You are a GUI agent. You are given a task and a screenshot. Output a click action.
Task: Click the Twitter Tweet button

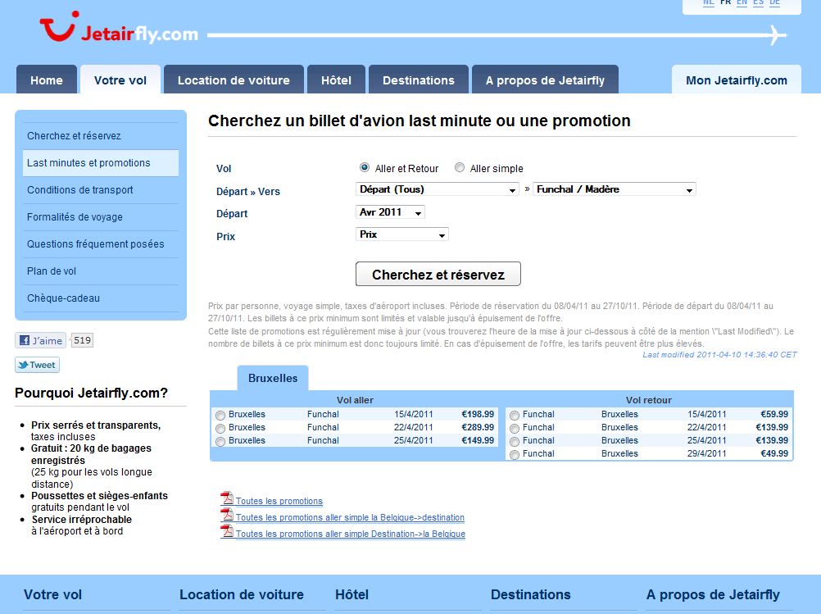(37, 365)
